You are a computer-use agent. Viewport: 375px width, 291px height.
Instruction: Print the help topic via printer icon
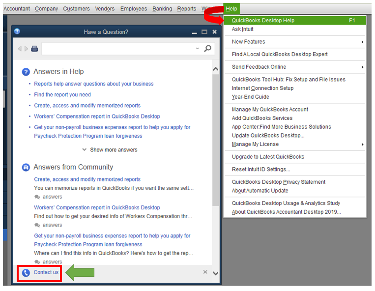[34, 49]
